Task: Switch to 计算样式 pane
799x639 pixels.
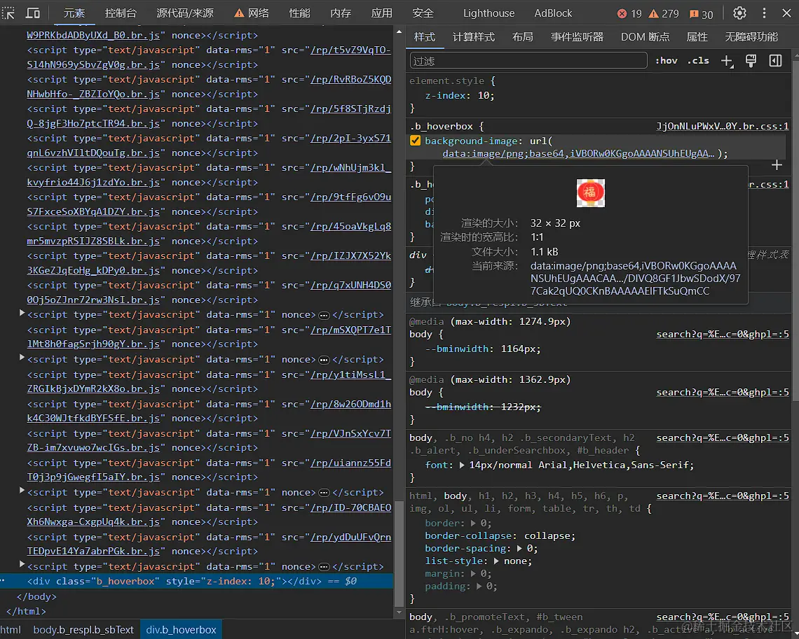Action: click(x=473, y=36)
